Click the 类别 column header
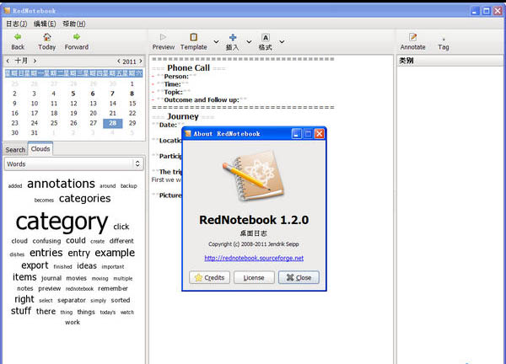506x364 pixels. click(x=449, y=61)
